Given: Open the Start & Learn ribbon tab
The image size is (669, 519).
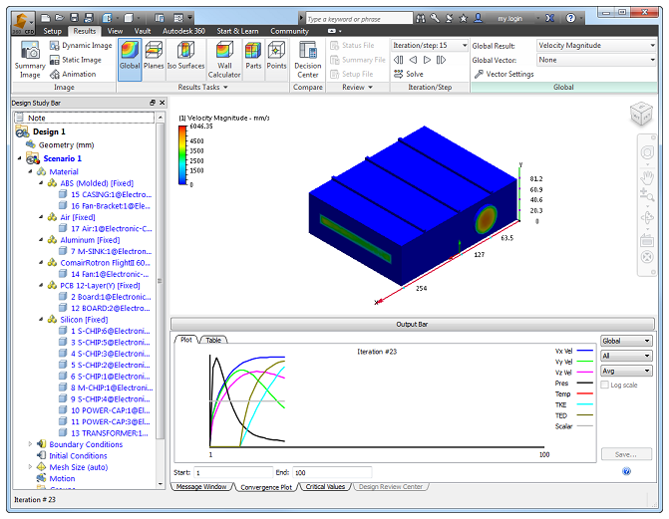Looking at the screenshot, I should (x=237, y=31).
